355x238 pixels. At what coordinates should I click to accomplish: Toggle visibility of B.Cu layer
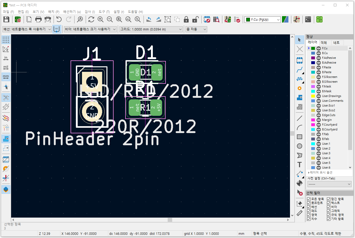pyautogui.click(x=319, y=53)
